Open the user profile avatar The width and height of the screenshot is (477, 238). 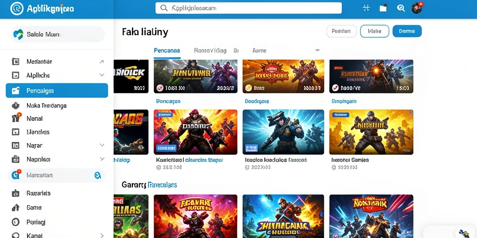pos(417,8)
